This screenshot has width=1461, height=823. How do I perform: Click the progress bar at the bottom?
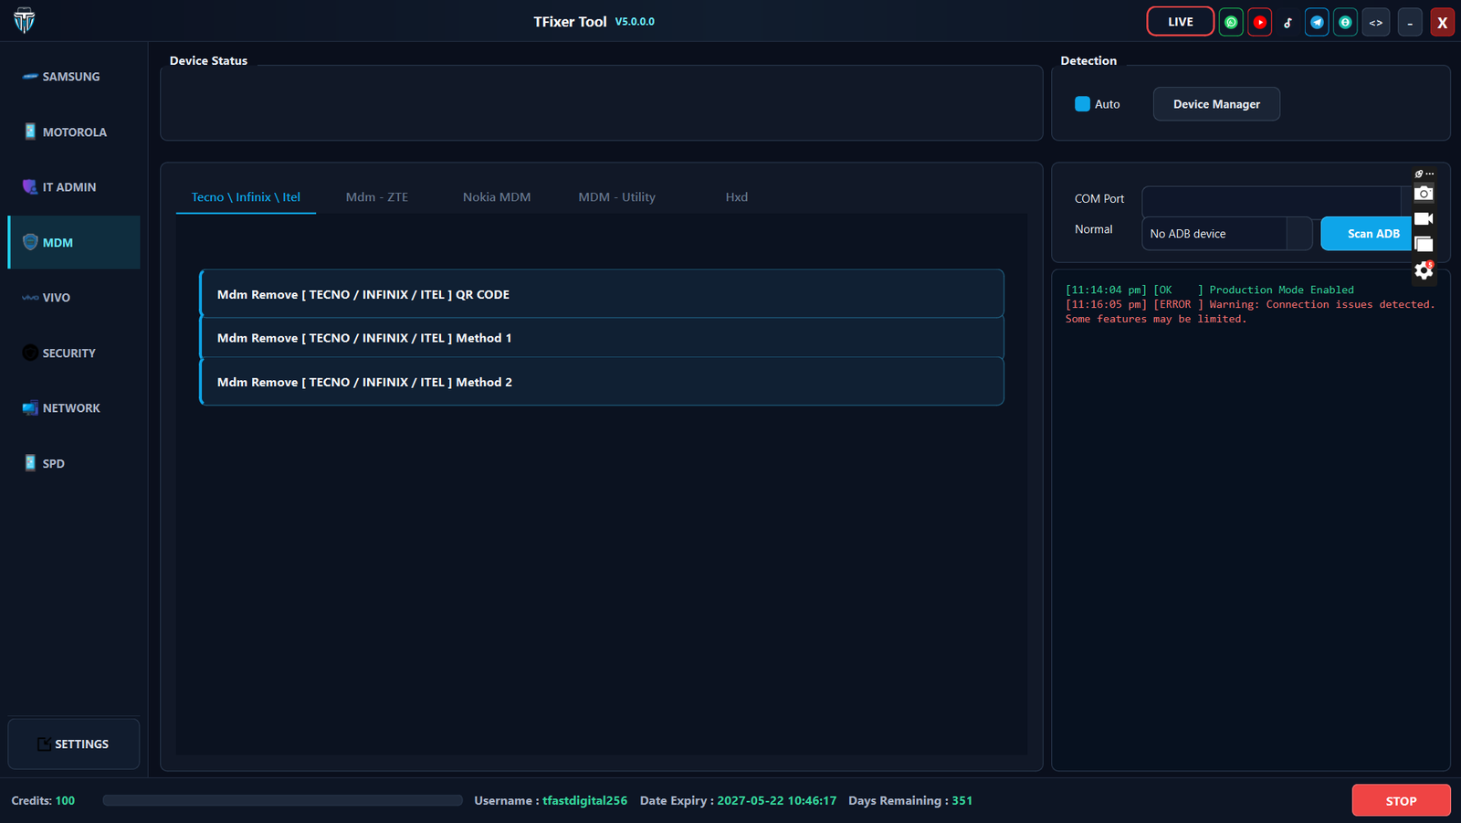[x=283, y=800]
